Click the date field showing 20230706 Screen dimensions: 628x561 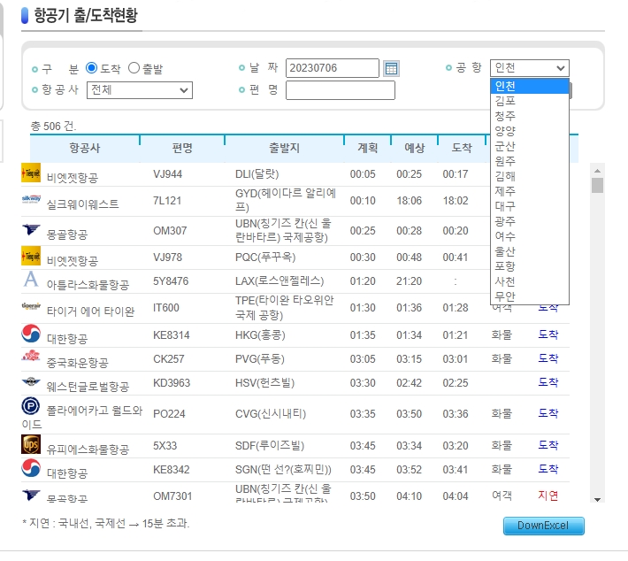pos(333,68)
